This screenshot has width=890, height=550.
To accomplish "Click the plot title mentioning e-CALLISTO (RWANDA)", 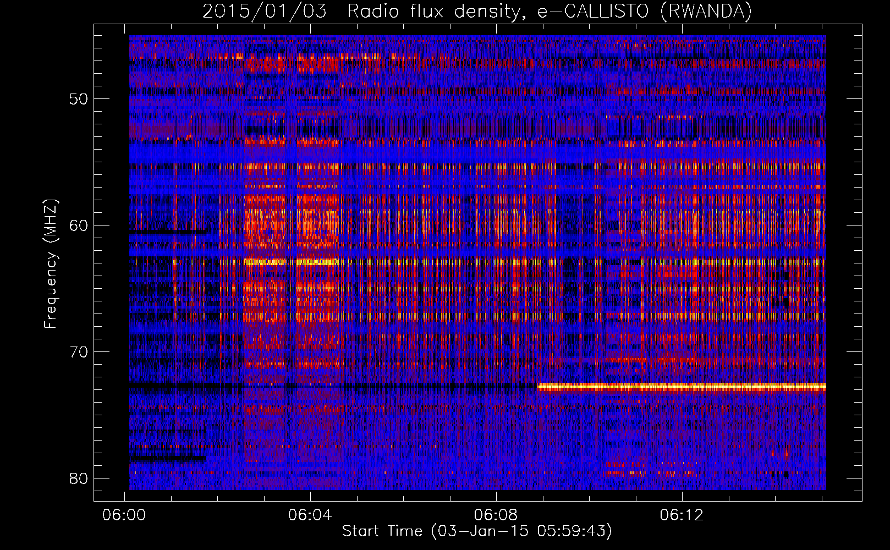I will point(477,12).
